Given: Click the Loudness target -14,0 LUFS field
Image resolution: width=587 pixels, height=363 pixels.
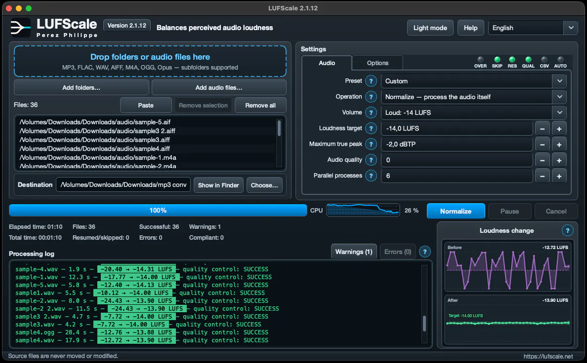Looking at the screenshot, I should pos(457,129).
